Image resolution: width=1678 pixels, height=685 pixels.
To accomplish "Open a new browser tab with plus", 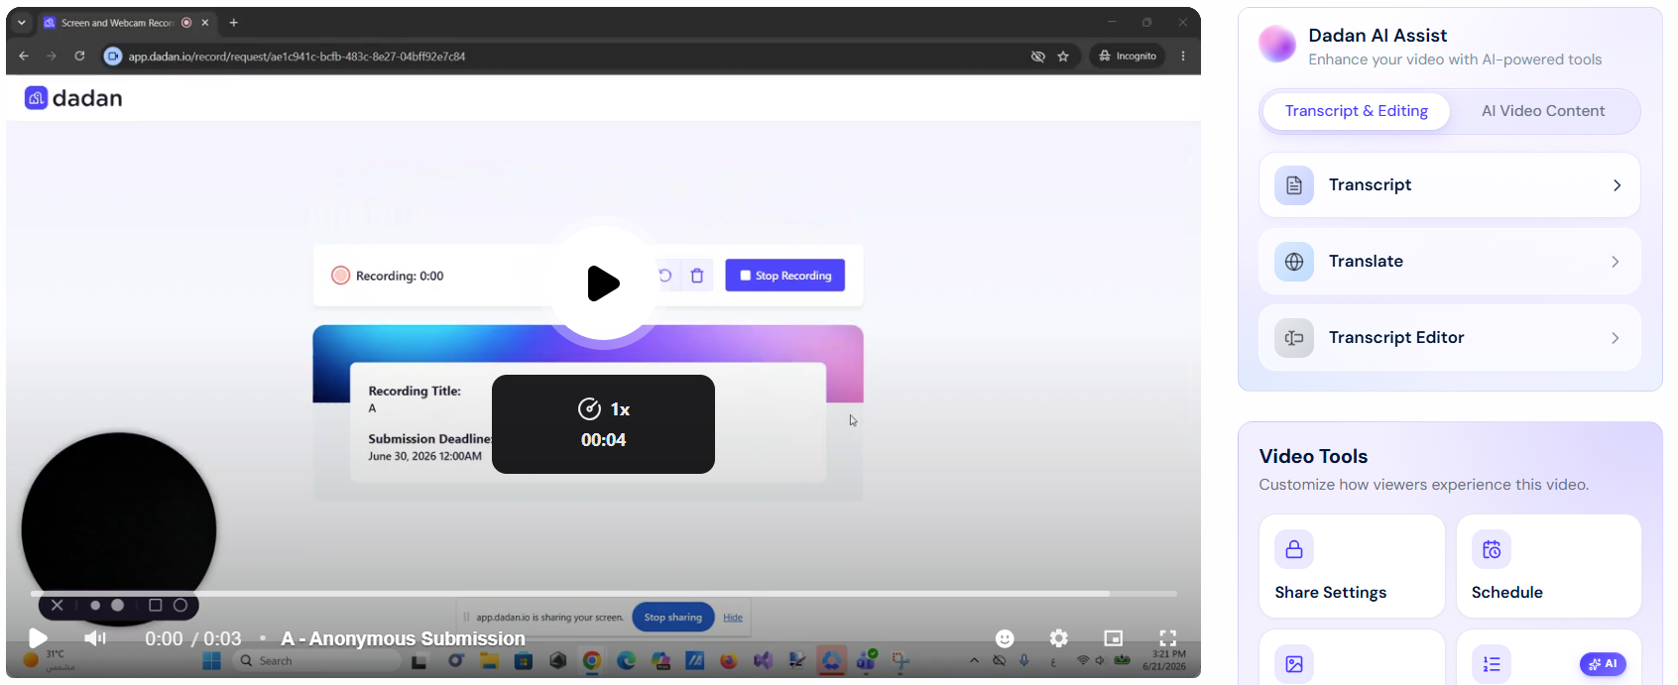I will pyautogui.click(x=234, y=22).
